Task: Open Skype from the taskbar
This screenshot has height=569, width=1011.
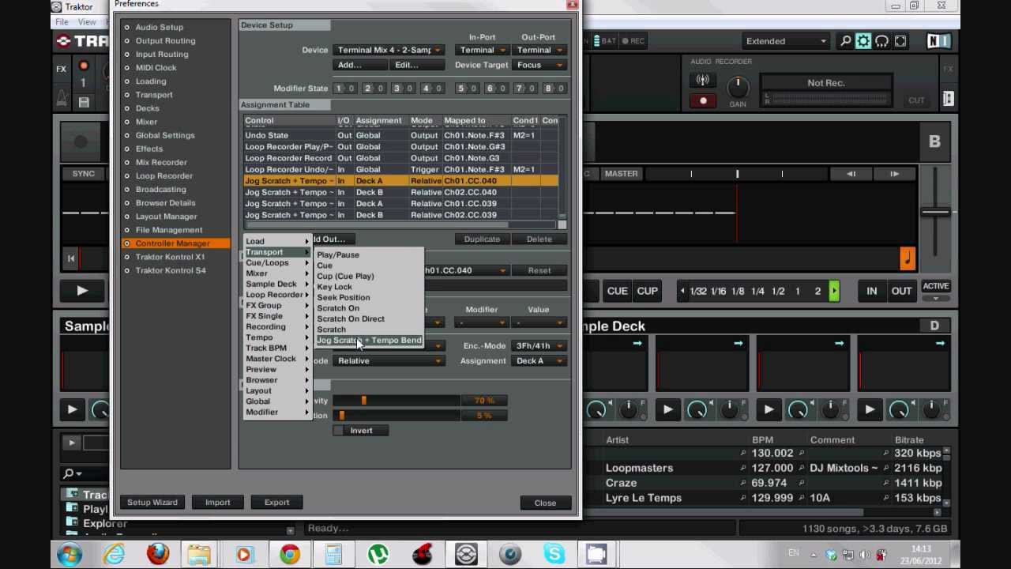Action: pos(554,554)
